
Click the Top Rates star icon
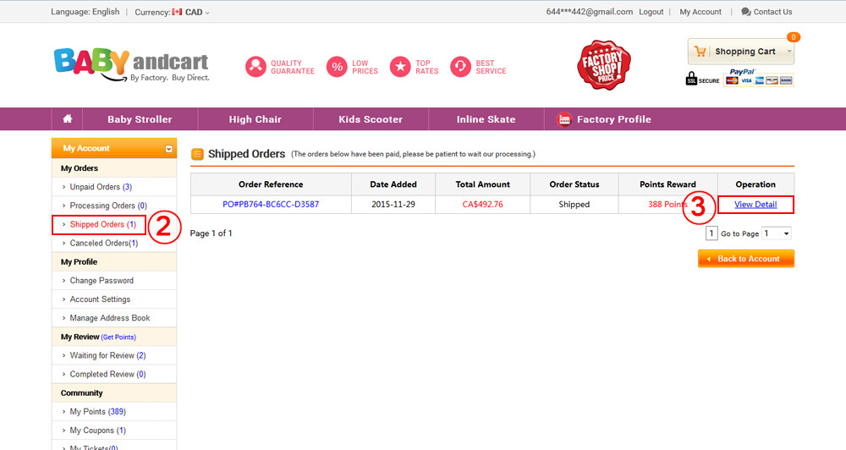click(x=400, y=67)
